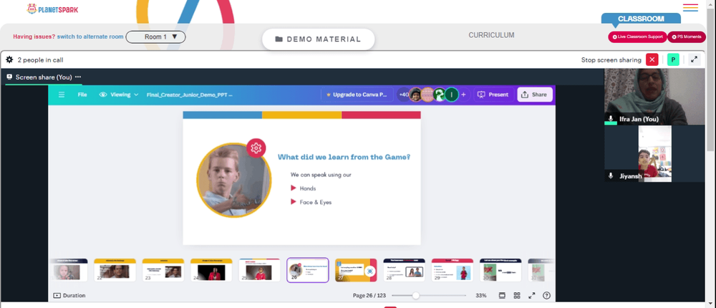Screen dimensions: 716x308
Task: Open screen share more options ellipsis
Action: click(78, 77)
